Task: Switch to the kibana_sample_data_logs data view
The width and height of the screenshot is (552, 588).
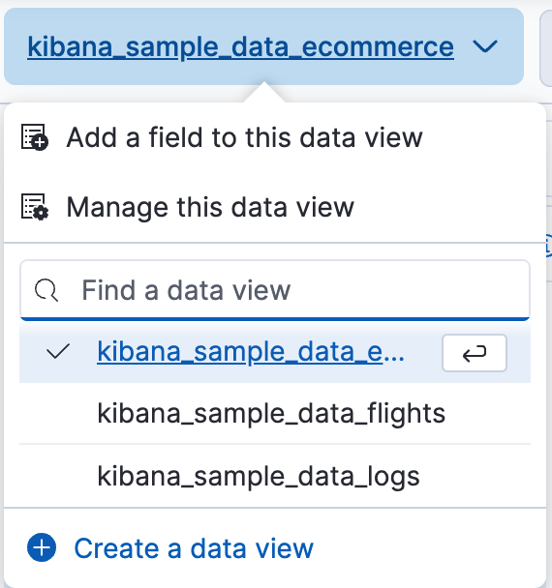Action: coord(275,476)
